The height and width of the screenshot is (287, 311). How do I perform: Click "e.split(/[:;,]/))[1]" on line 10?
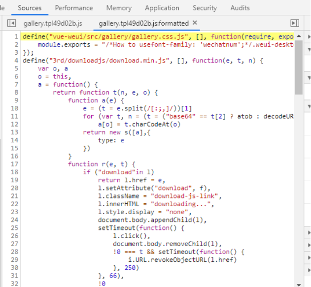154,108
